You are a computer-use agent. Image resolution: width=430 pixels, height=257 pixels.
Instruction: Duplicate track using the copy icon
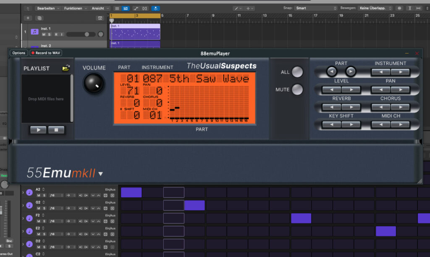point(39,18)
